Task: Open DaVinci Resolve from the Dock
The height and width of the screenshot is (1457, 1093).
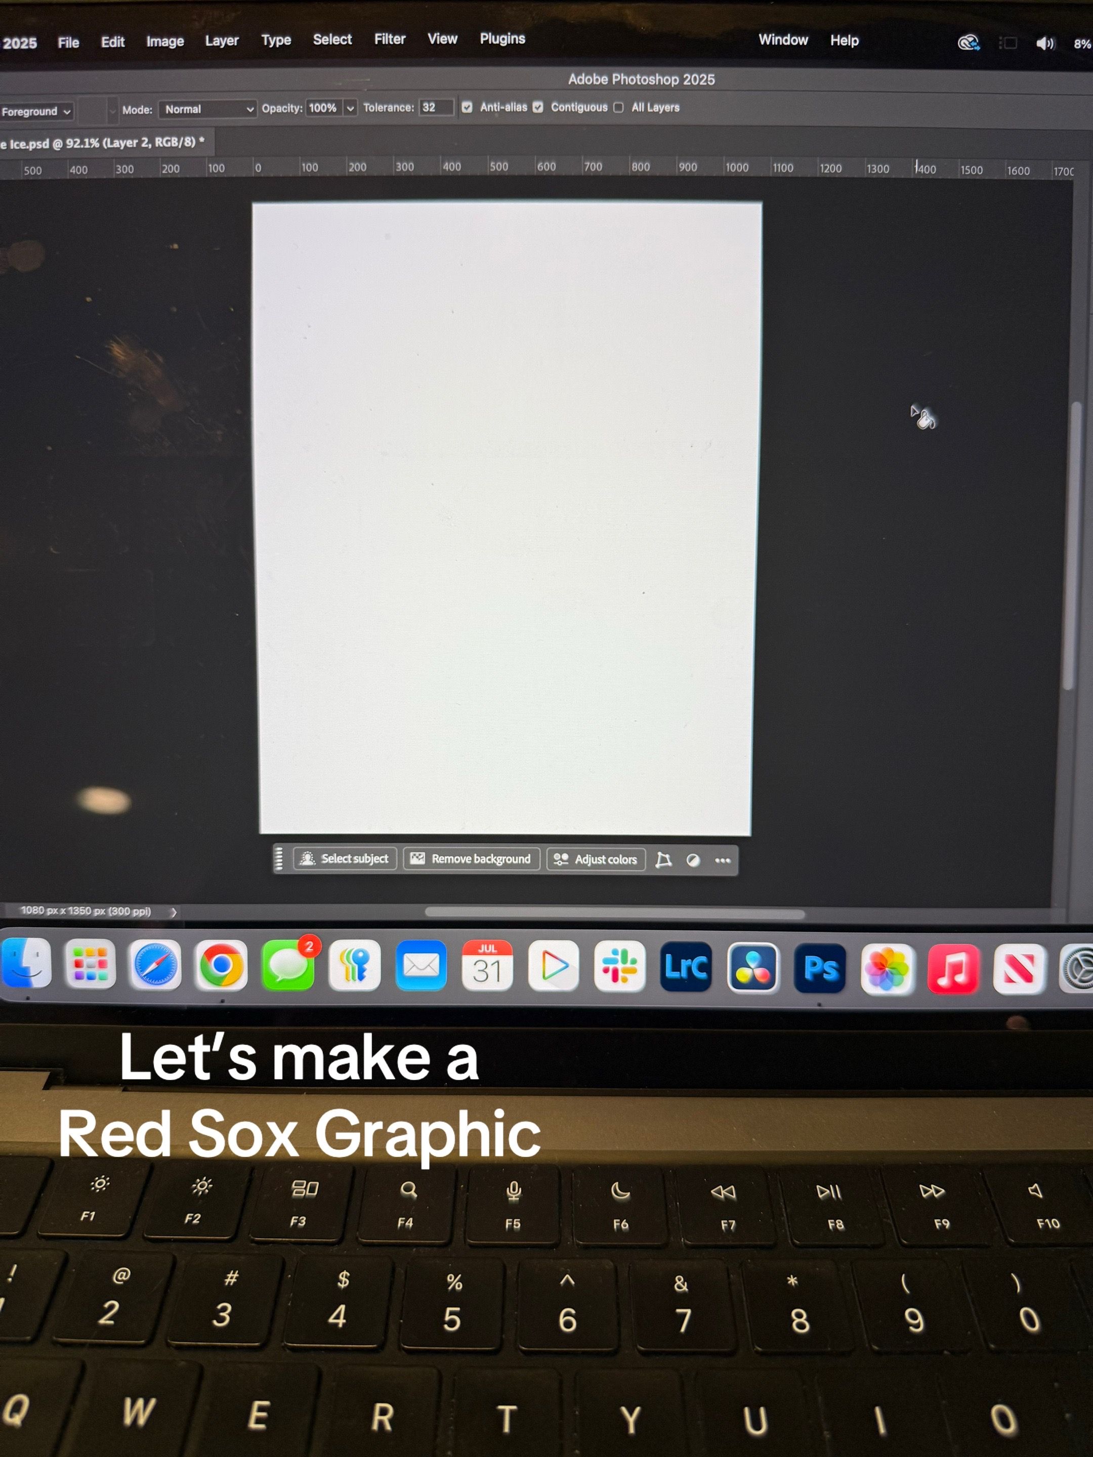Action: [x=753, y=967]
